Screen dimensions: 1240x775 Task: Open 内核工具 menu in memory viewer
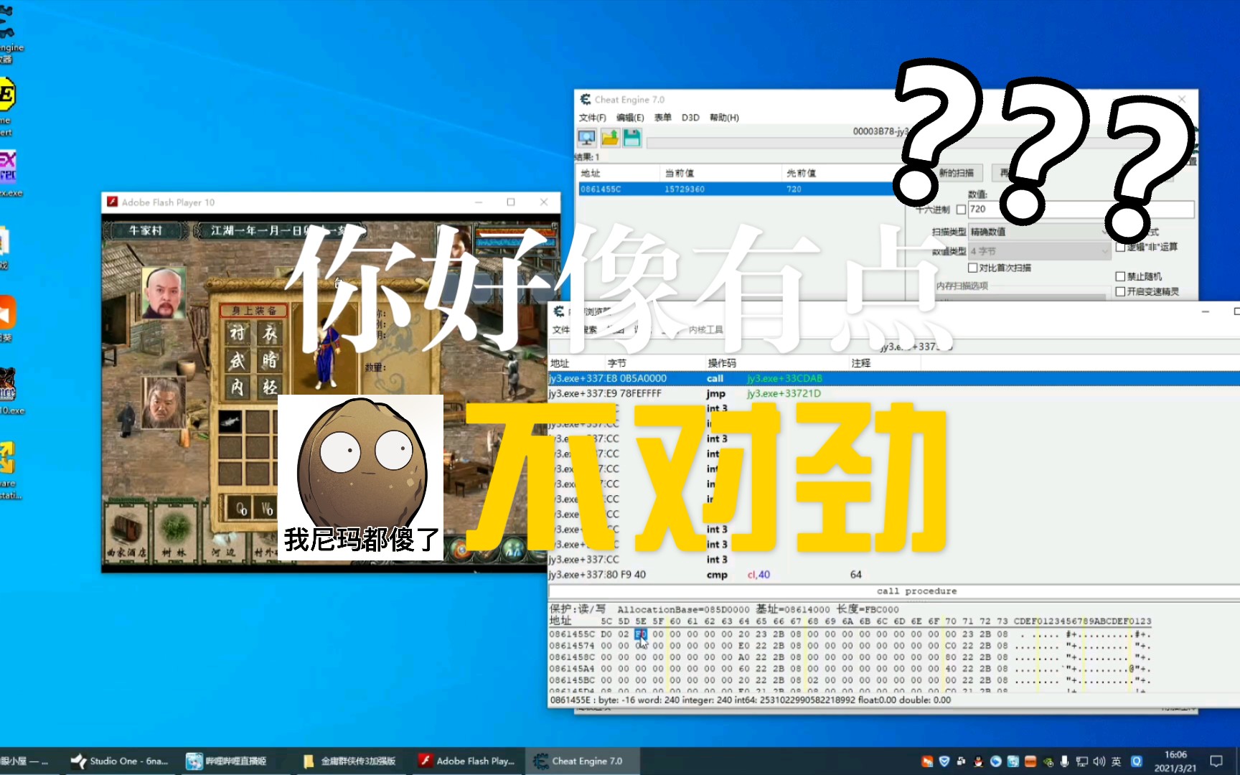click(x=706, y=330)
